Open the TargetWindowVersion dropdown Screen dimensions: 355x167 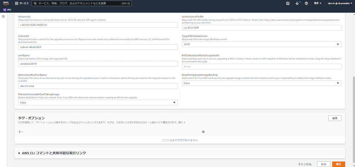pos(262,45)
